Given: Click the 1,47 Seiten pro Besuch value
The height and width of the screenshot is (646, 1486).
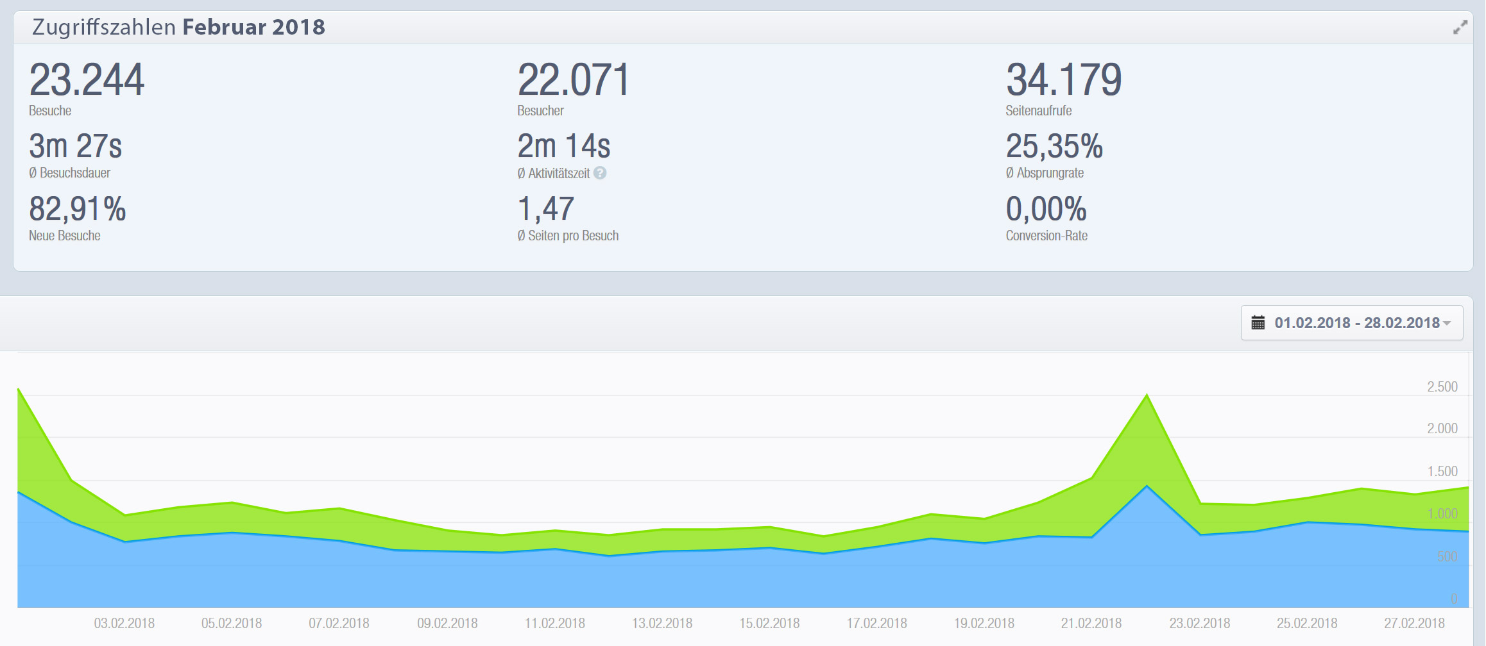Looking at the screenshot, I should pos(545,209).
